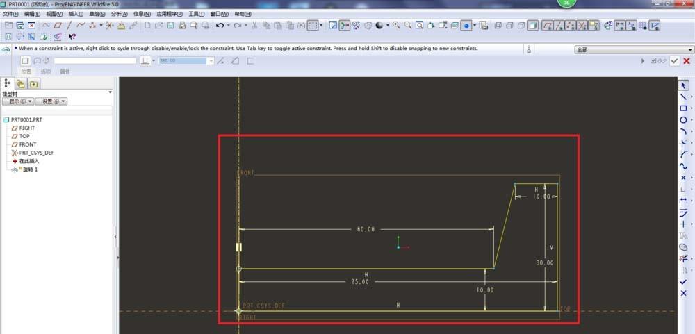Screen dimensions: 695x334
Task: Click the print icon in toolbar
Action: click(x=182, y=26)
